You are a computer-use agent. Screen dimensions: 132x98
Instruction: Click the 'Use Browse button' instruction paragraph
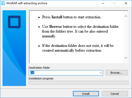pos(80,31)
